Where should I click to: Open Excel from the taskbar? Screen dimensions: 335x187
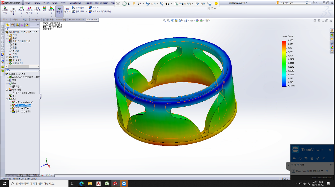[107, 184]
